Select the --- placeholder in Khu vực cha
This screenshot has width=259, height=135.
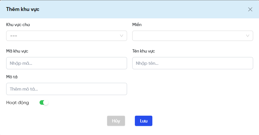14,36
